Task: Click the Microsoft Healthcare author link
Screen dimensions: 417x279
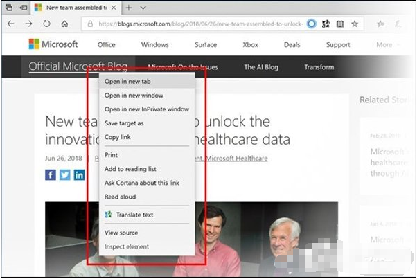Action: (x=237, y=159)
